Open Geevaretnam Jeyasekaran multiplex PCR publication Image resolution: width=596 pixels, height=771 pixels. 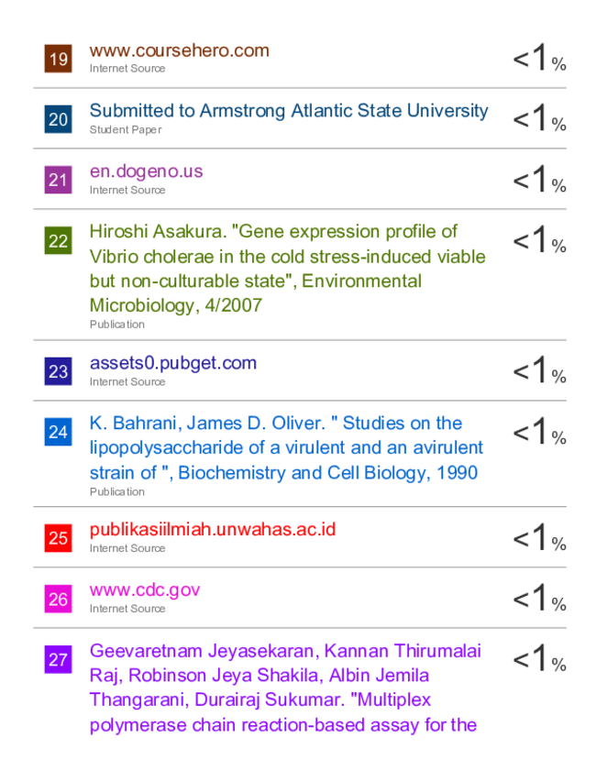[x=285, y=688]
